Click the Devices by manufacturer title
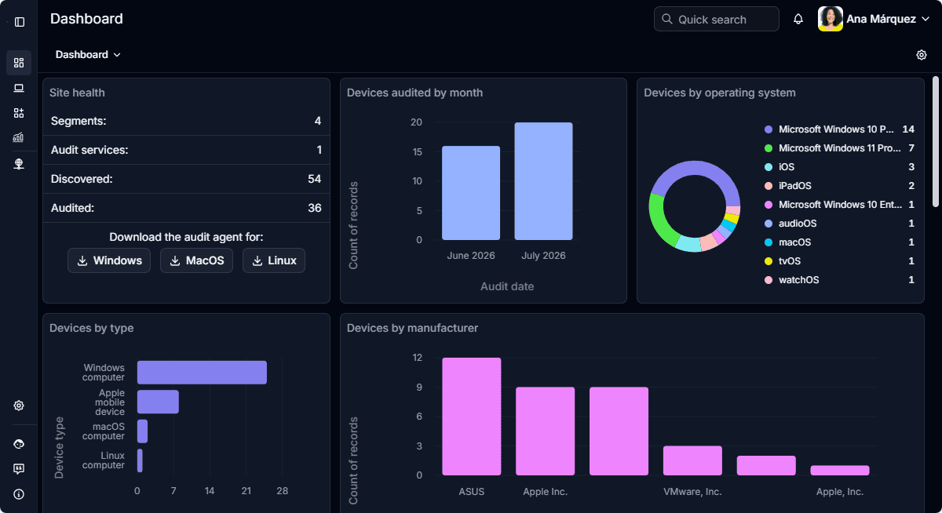Image resolution: width=942 pixels, height=513 pixels. [x=412, y=328]
